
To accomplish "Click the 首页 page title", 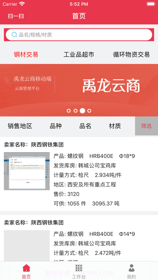I will coord(79,16).
